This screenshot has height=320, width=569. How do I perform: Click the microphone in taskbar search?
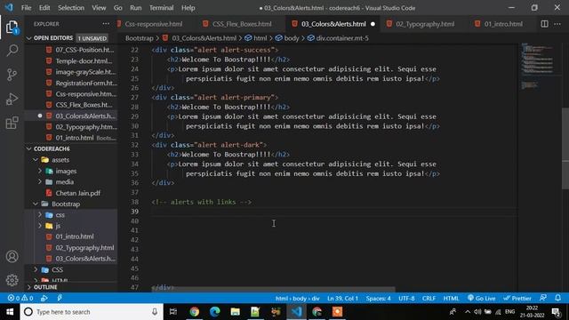155,312
